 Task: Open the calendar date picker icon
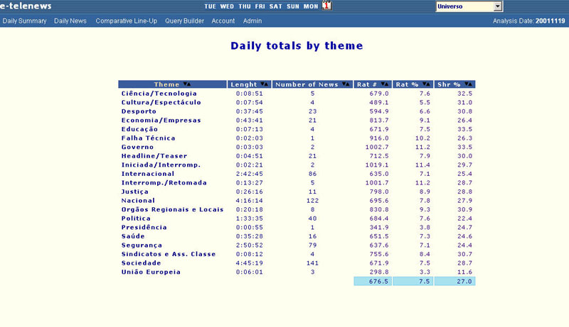(326, 6)
